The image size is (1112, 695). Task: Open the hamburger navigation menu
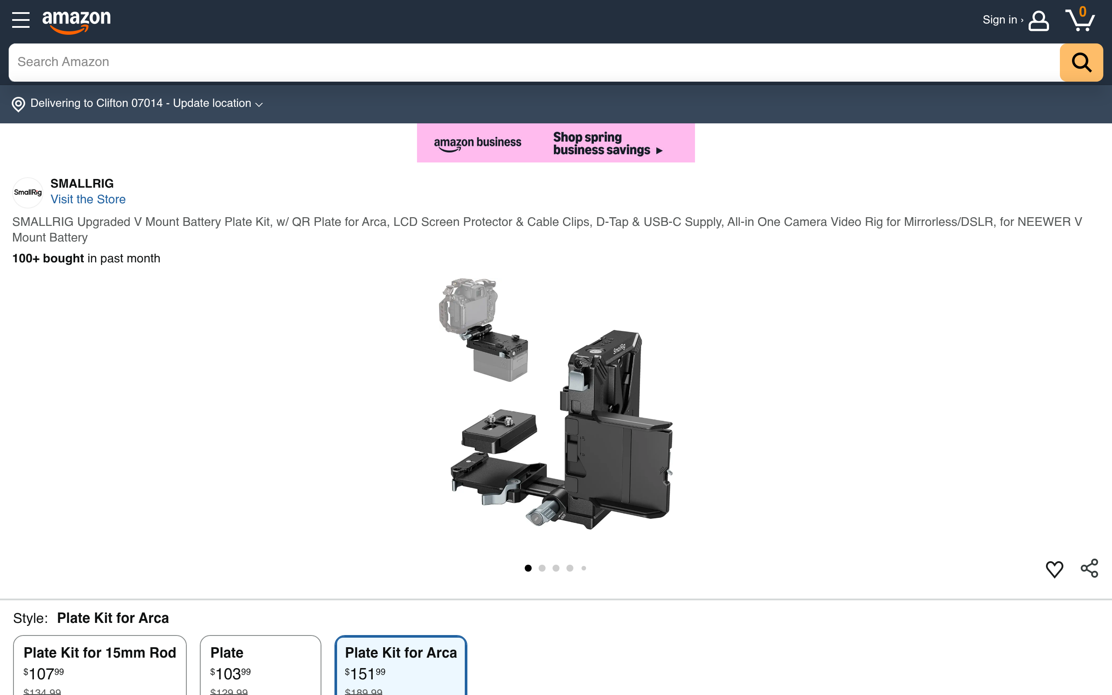pyautogui.click(x=21, y=20)
